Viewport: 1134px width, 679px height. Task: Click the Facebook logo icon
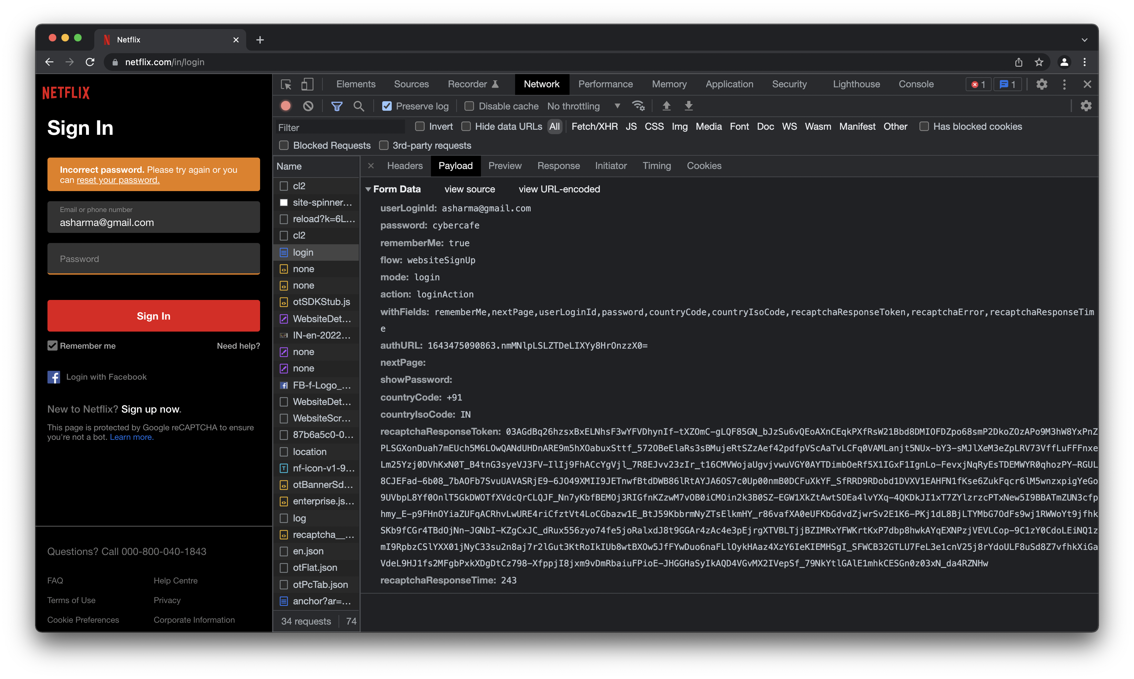point(53,377)
